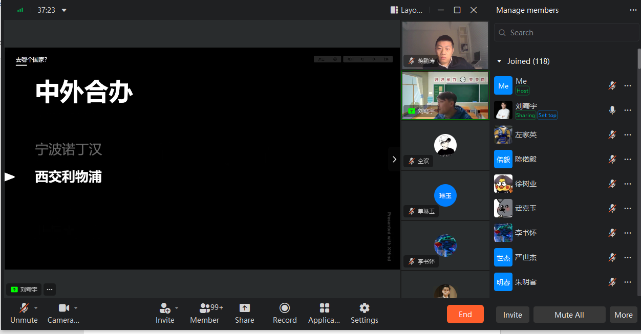This screenshot has width=641, height=334.
Task: Click the members list scrollbar
Action: click(x=639, y=59)
